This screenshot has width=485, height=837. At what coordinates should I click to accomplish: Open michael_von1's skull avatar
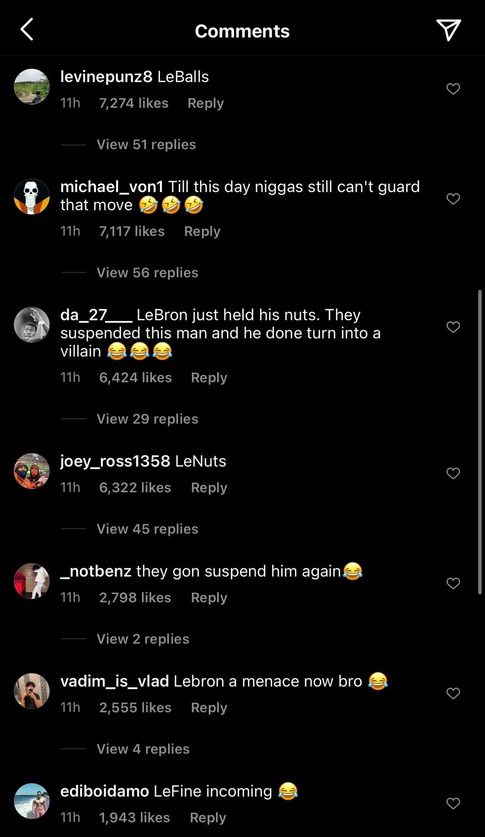(x=32, y=197)
